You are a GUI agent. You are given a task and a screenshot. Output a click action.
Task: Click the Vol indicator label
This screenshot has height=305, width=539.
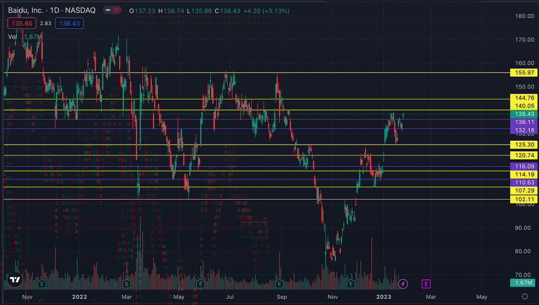[12, 37]
